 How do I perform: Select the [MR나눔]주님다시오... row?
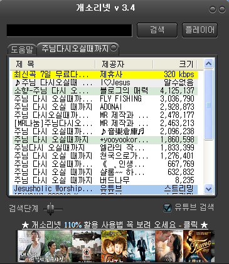click(x=105, y=124)
